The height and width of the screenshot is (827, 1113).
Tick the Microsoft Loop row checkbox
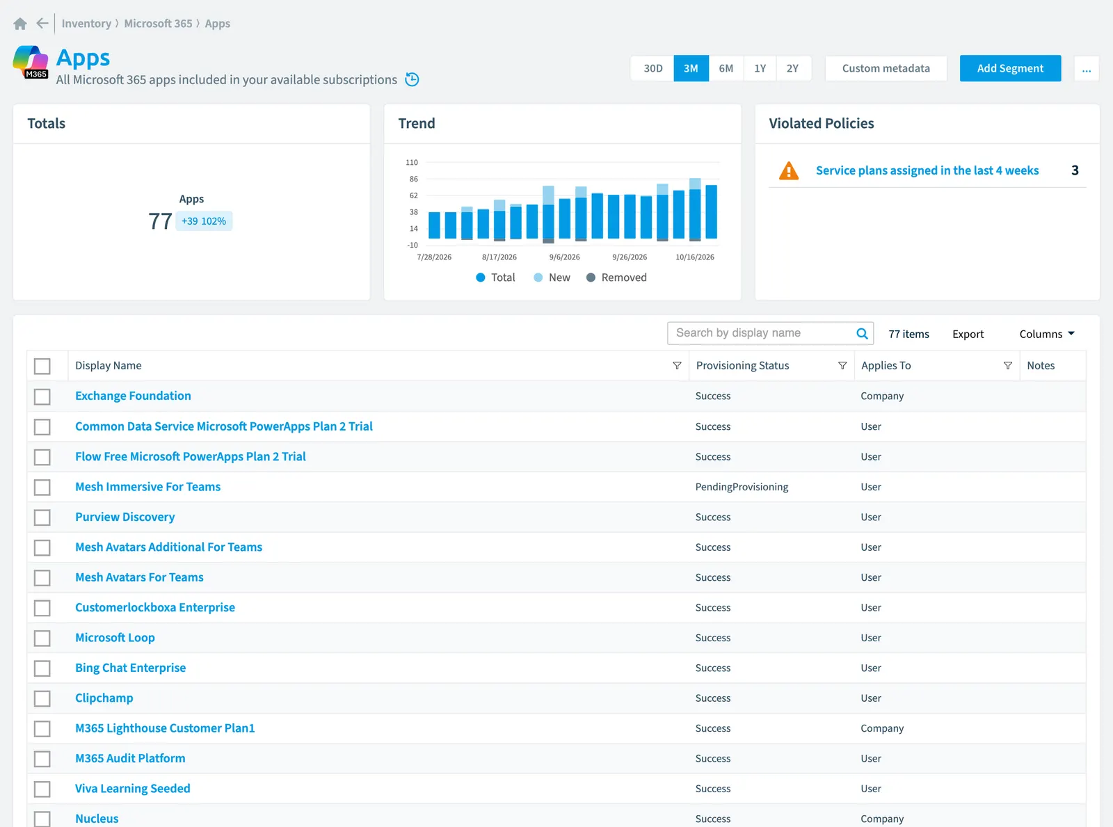42,638
